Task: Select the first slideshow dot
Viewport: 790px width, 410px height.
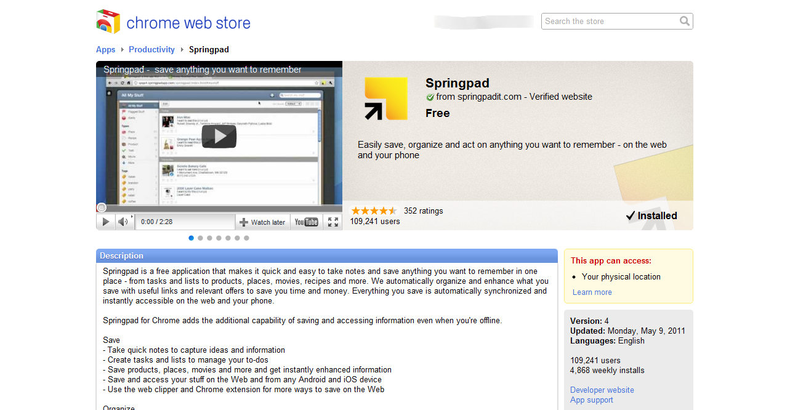Action: pyautogui.click(x=191, y=238)
